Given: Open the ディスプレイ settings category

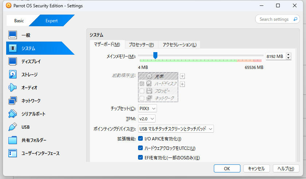Looking at the screenshot, I should point(31,61).
